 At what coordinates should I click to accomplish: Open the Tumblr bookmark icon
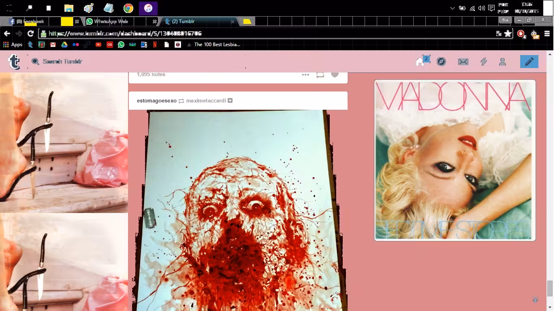[30, 45]
